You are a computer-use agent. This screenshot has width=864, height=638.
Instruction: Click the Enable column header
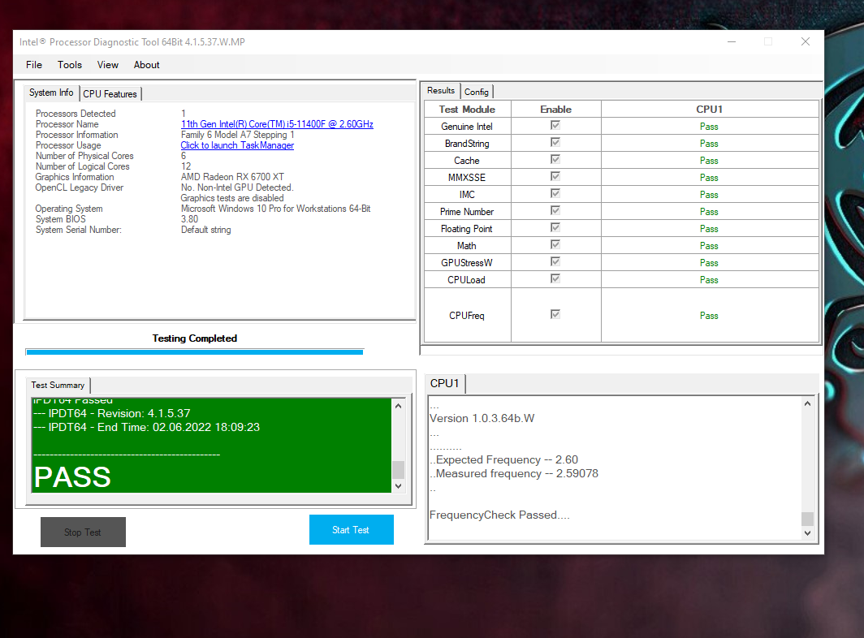pos(556,109)
